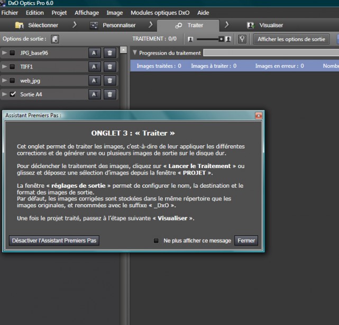The image size is (339, 325).
Task: Delete the web_jpg output
Action: pos(110,81)
